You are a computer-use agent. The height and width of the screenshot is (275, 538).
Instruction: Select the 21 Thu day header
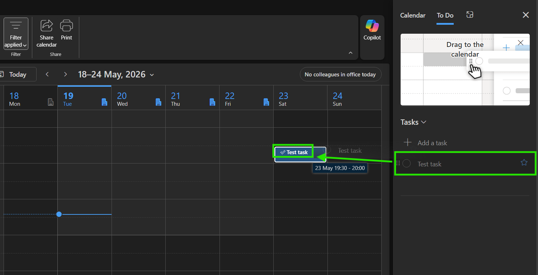click(x=193, y=98)
